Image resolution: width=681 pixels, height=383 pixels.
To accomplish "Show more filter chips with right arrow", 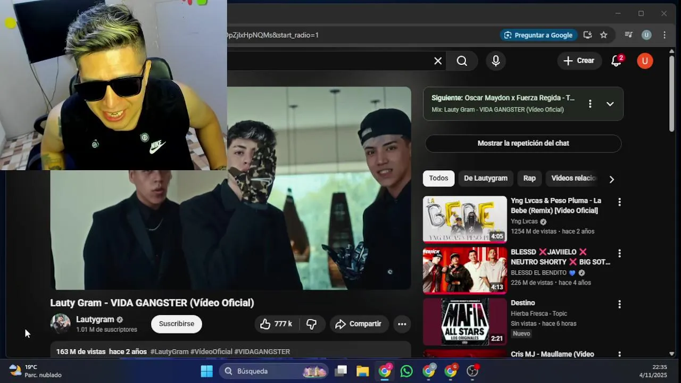I will tap(611, 179).
